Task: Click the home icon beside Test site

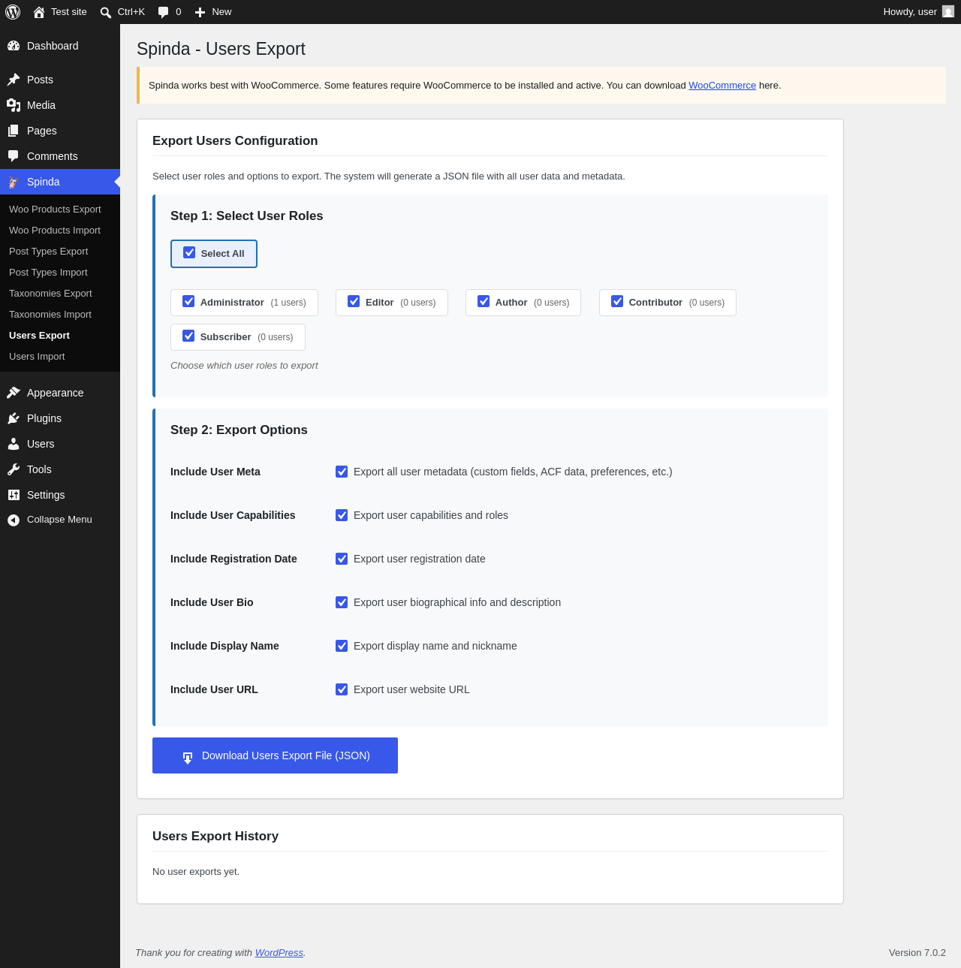Action: pyautogui.click(x=39, y=12)
